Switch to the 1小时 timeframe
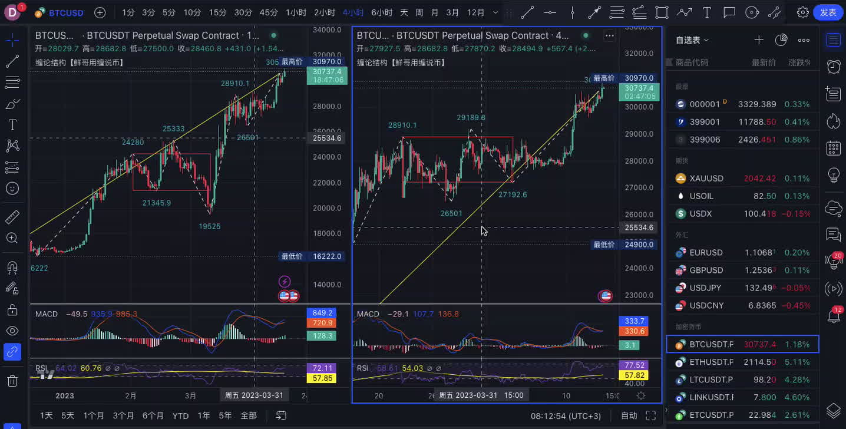This screenshot has width=846, height=429. pyautogui.click(x=295, y=12)
